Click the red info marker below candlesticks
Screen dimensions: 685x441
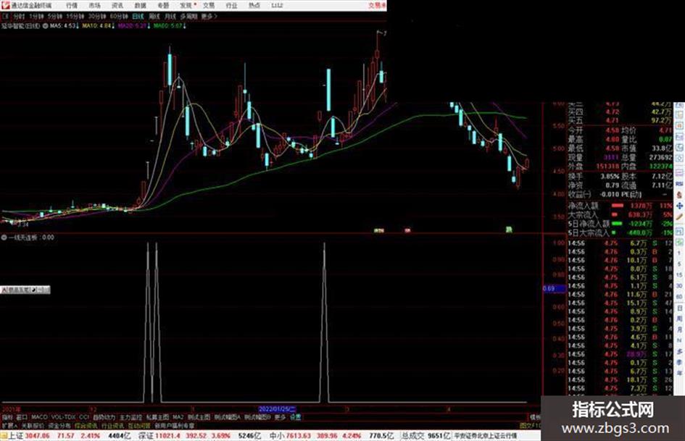[x=407, y=230]
